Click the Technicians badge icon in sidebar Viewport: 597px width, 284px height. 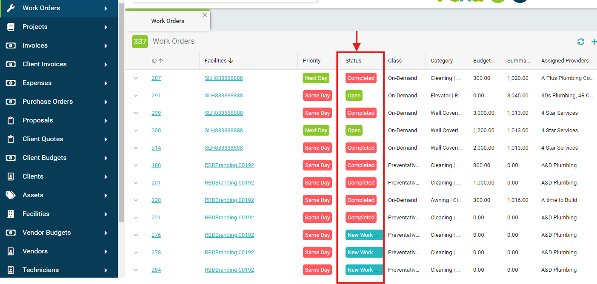tap(11, 270)
